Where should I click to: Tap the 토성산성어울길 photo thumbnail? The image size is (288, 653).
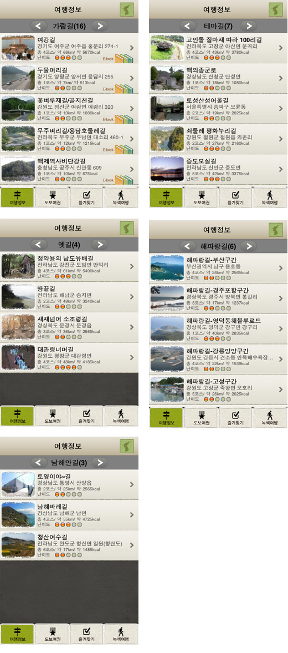tap(167, 108)
